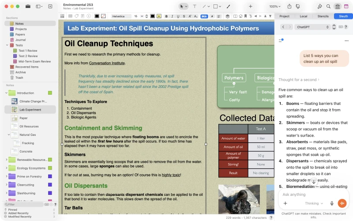
Task: Click the plus attach icon in ChatGPT input
Action: 285,203
